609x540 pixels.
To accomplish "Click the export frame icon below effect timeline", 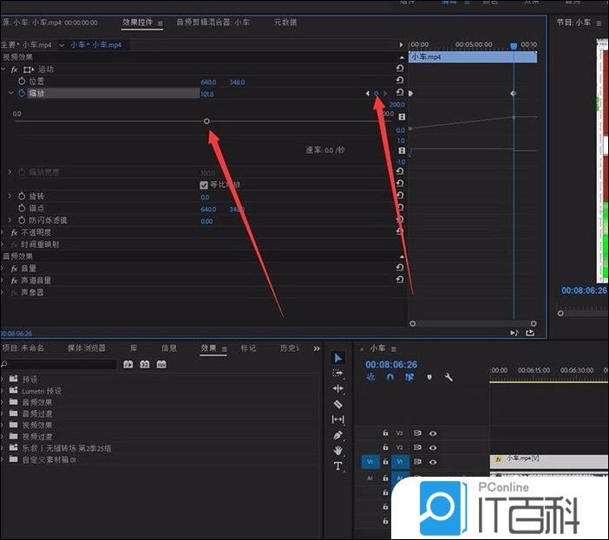I will (530, 333).
